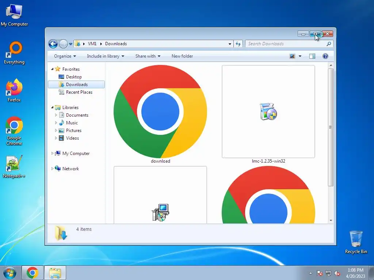
Task: Open the Windows Start menu
Action: [x=9, y=273]
